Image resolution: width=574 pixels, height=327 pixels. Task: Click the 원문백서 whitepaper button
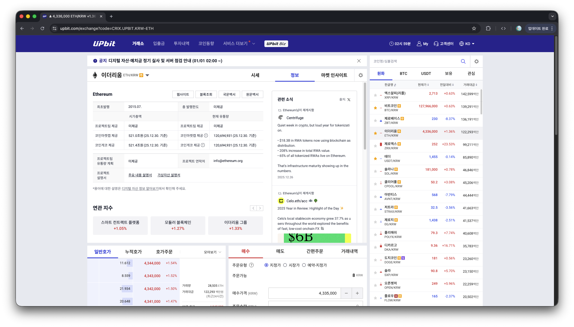(x=252, y=94)
